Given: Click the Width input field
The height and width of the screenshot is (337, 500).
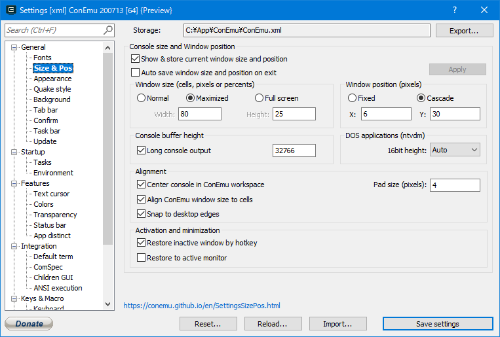Looking at the screenshot, I should (x=200, y=114).
